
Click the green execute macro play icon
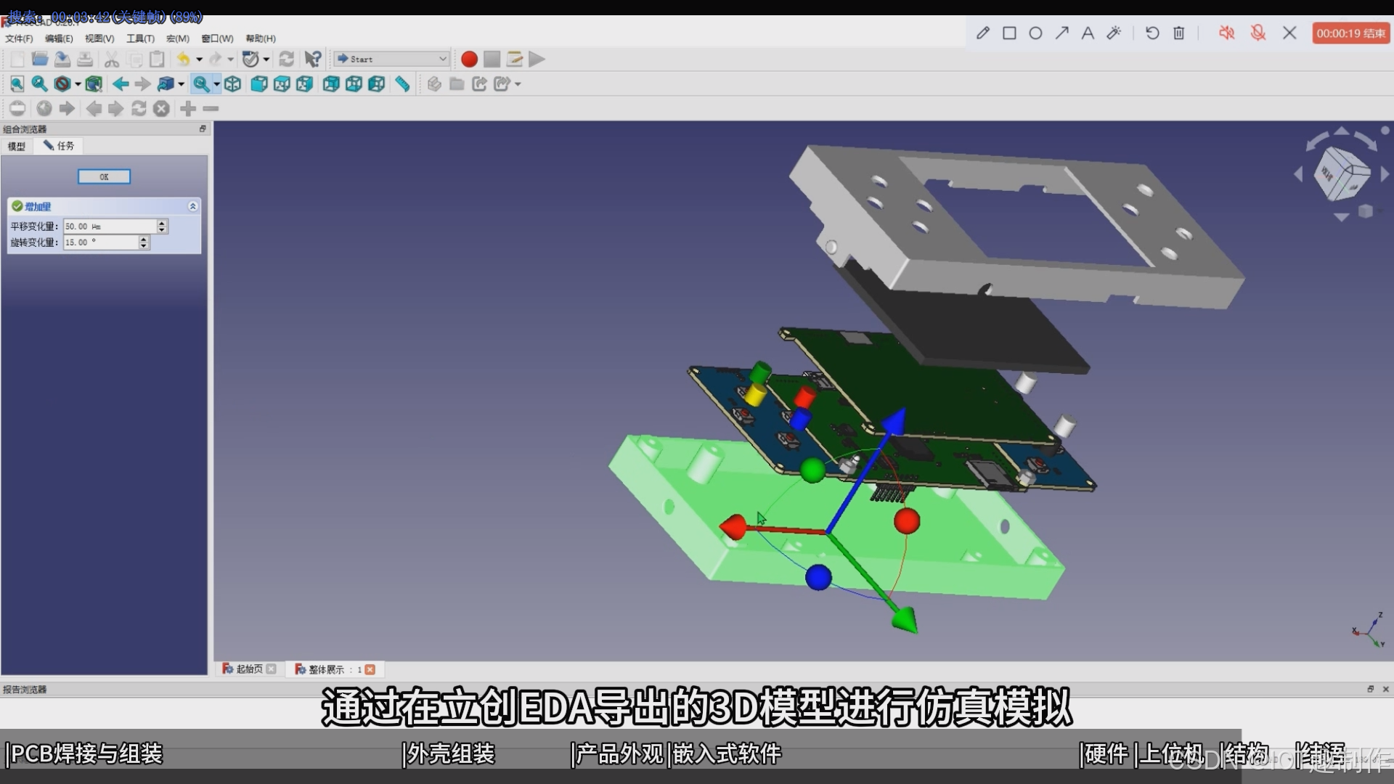coord(537,60)
